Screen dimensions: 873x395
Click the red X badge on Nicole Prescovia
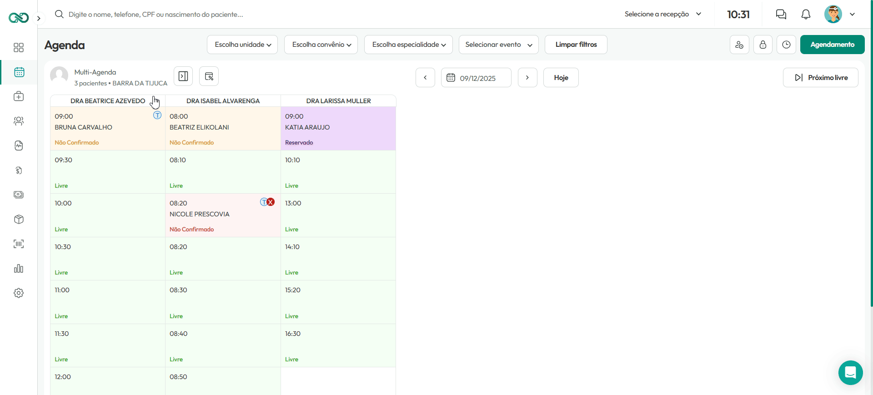tap(271, 202)
